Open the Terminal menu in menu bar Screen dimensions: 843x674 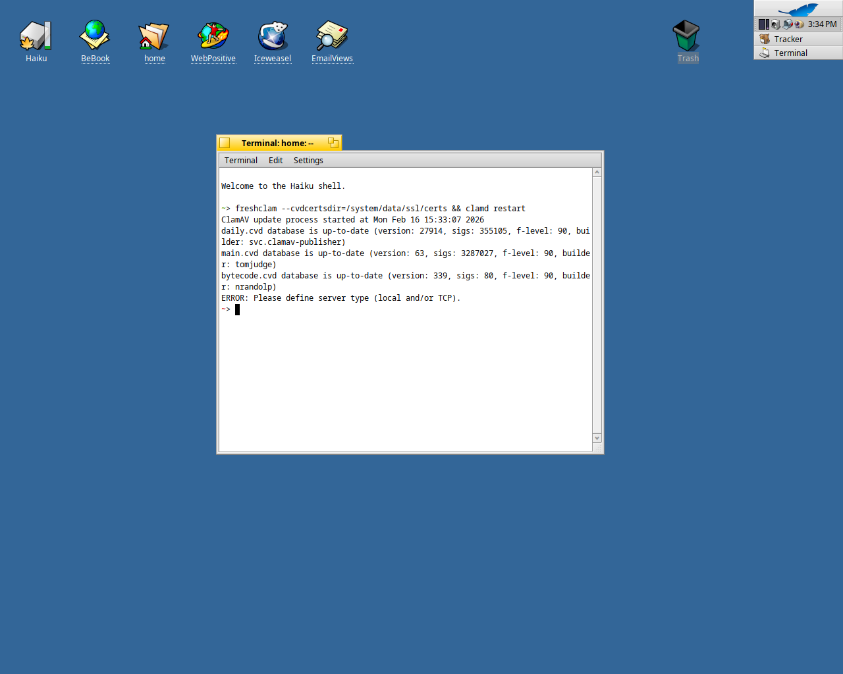tap(240, 161)
